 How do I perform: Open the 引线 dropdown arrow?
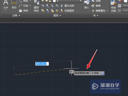point(30,6)
